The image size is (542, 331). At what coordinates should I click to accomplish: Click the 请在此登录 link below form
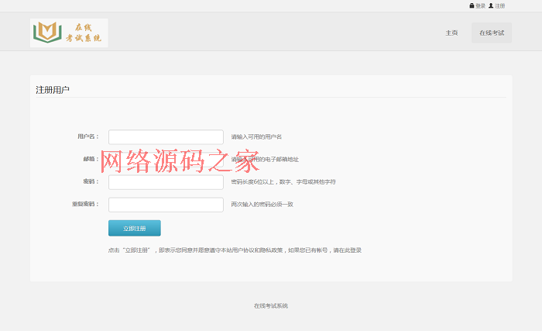(347, 250)
